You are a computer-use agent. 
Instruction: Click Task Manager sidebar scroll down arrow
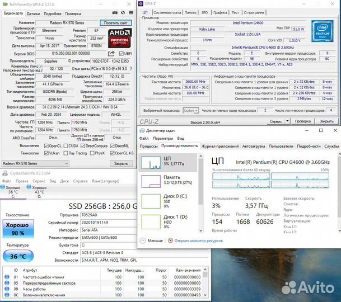point(200,230)
